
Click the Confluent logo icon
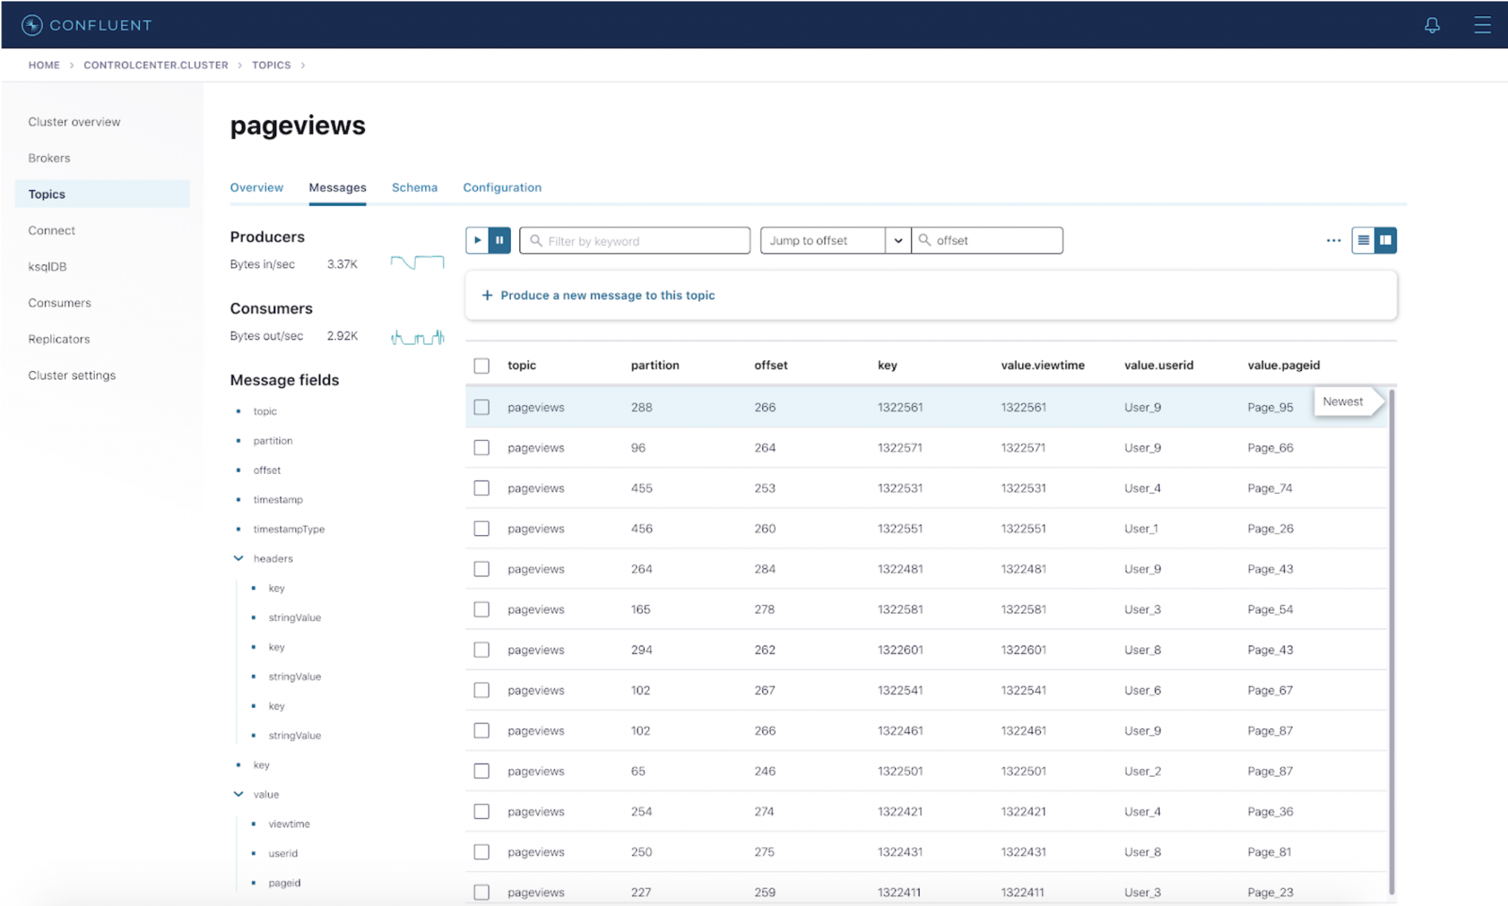pos(32,25)
